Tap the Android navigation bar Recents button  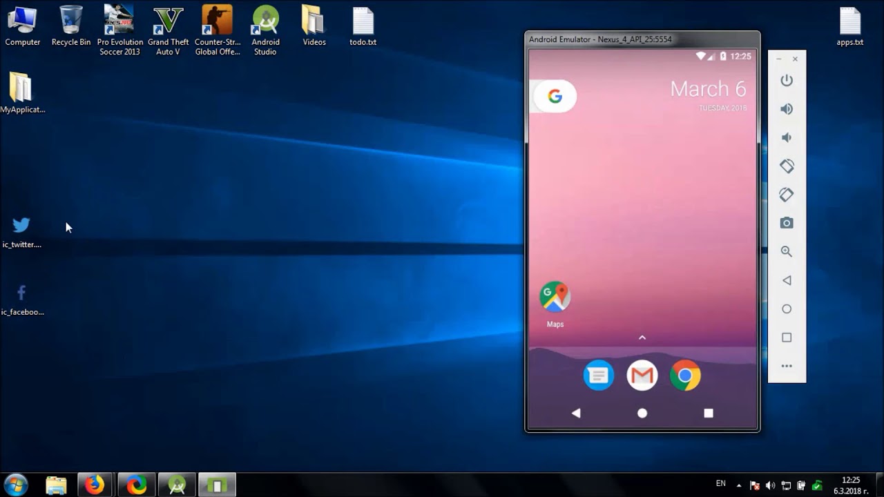(708, 413)
